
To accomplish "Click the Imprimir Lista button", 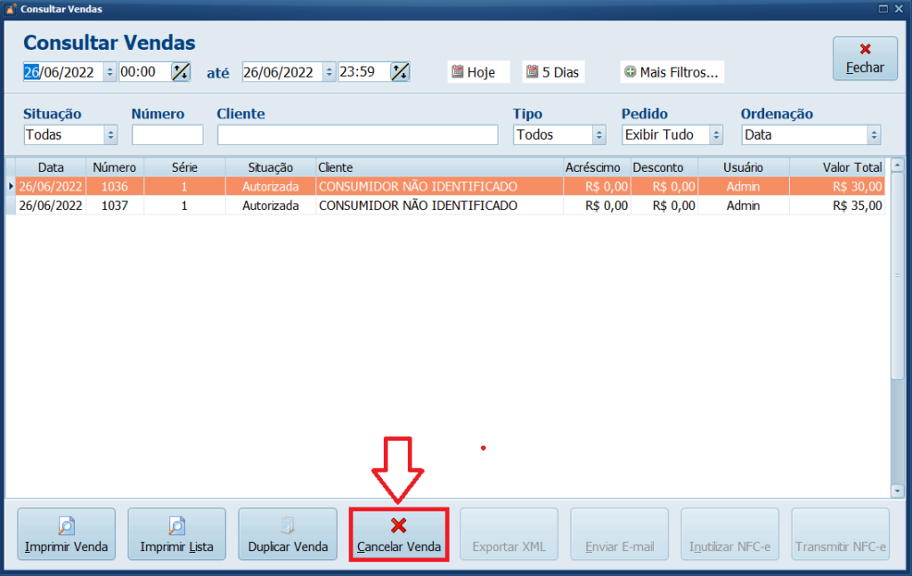I will [x=177, y=534].
